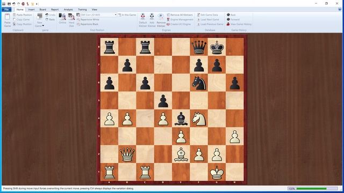This screenshot has height=193, width=344.
Task: Open quick access toolbar customize arrow
Action: pos(37,4)
